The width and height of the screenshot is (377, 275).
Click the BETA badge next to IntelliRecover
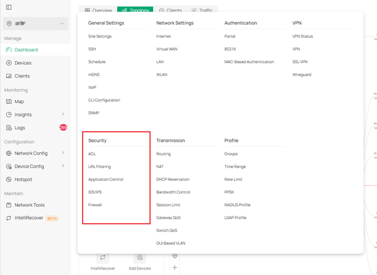coord(52,218)
